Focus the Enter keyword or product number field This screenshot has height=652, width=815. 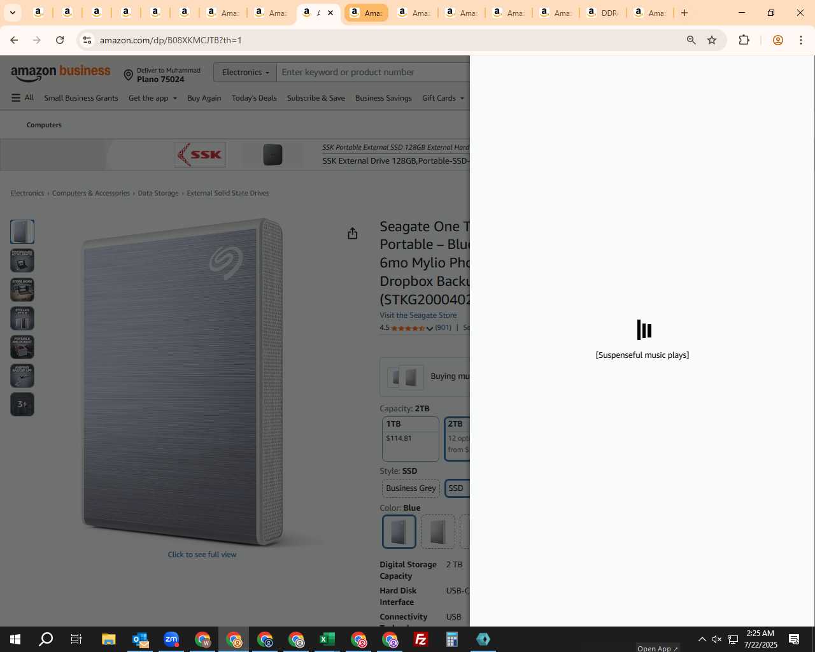tap(374, 73)
